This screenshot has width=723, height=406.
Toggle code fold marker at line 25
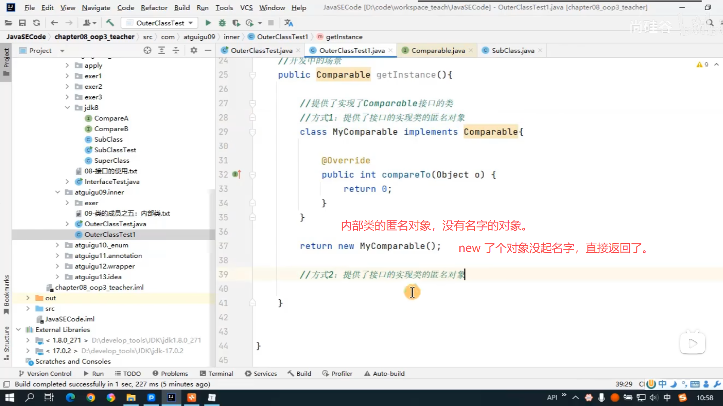(253, 75)
